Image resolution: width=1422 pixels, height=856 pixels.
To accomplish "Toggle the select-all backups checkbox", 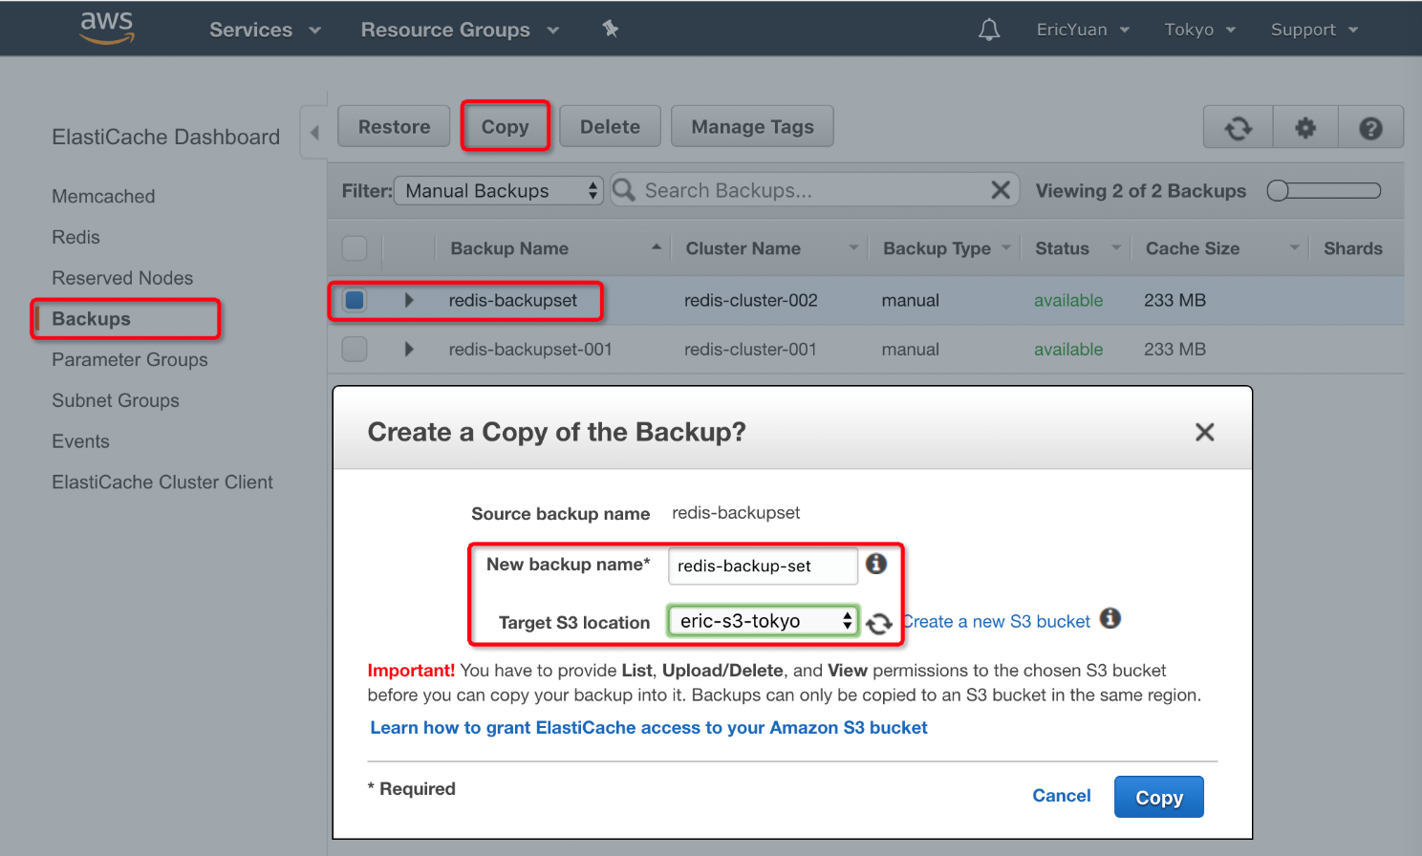I will point(355,248).
